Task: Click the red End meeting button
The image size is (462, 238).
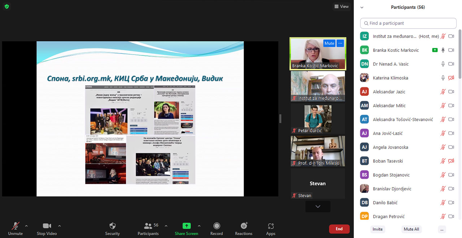Action: click(339, 229)
